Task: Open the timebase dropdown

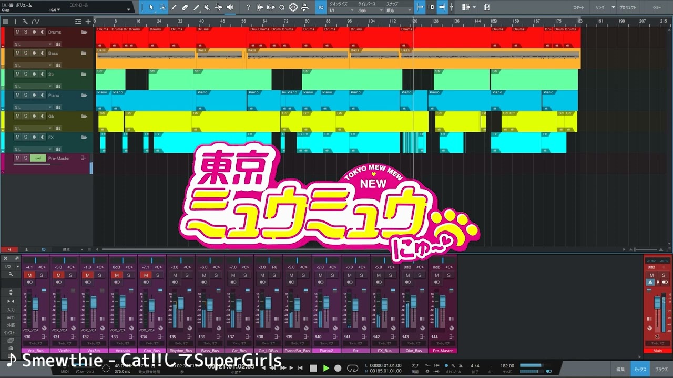Action: coord(369,10)
